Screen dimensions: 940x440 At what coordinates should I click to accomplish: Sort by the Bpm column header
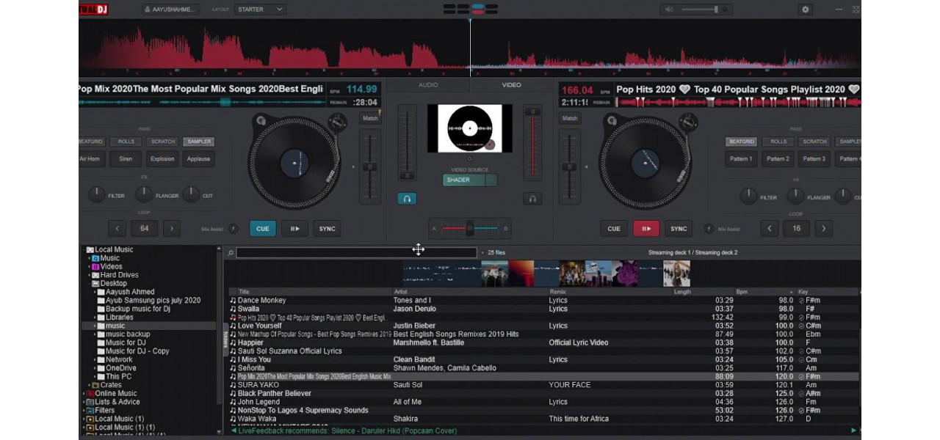coord(742,292)
